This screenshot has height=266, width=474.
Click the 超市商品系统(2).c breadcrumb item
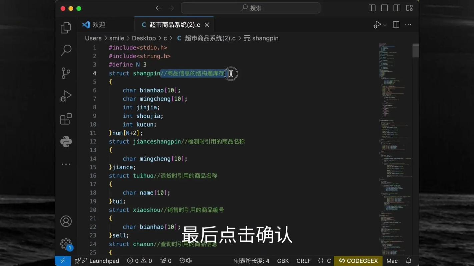click(206, 38)
